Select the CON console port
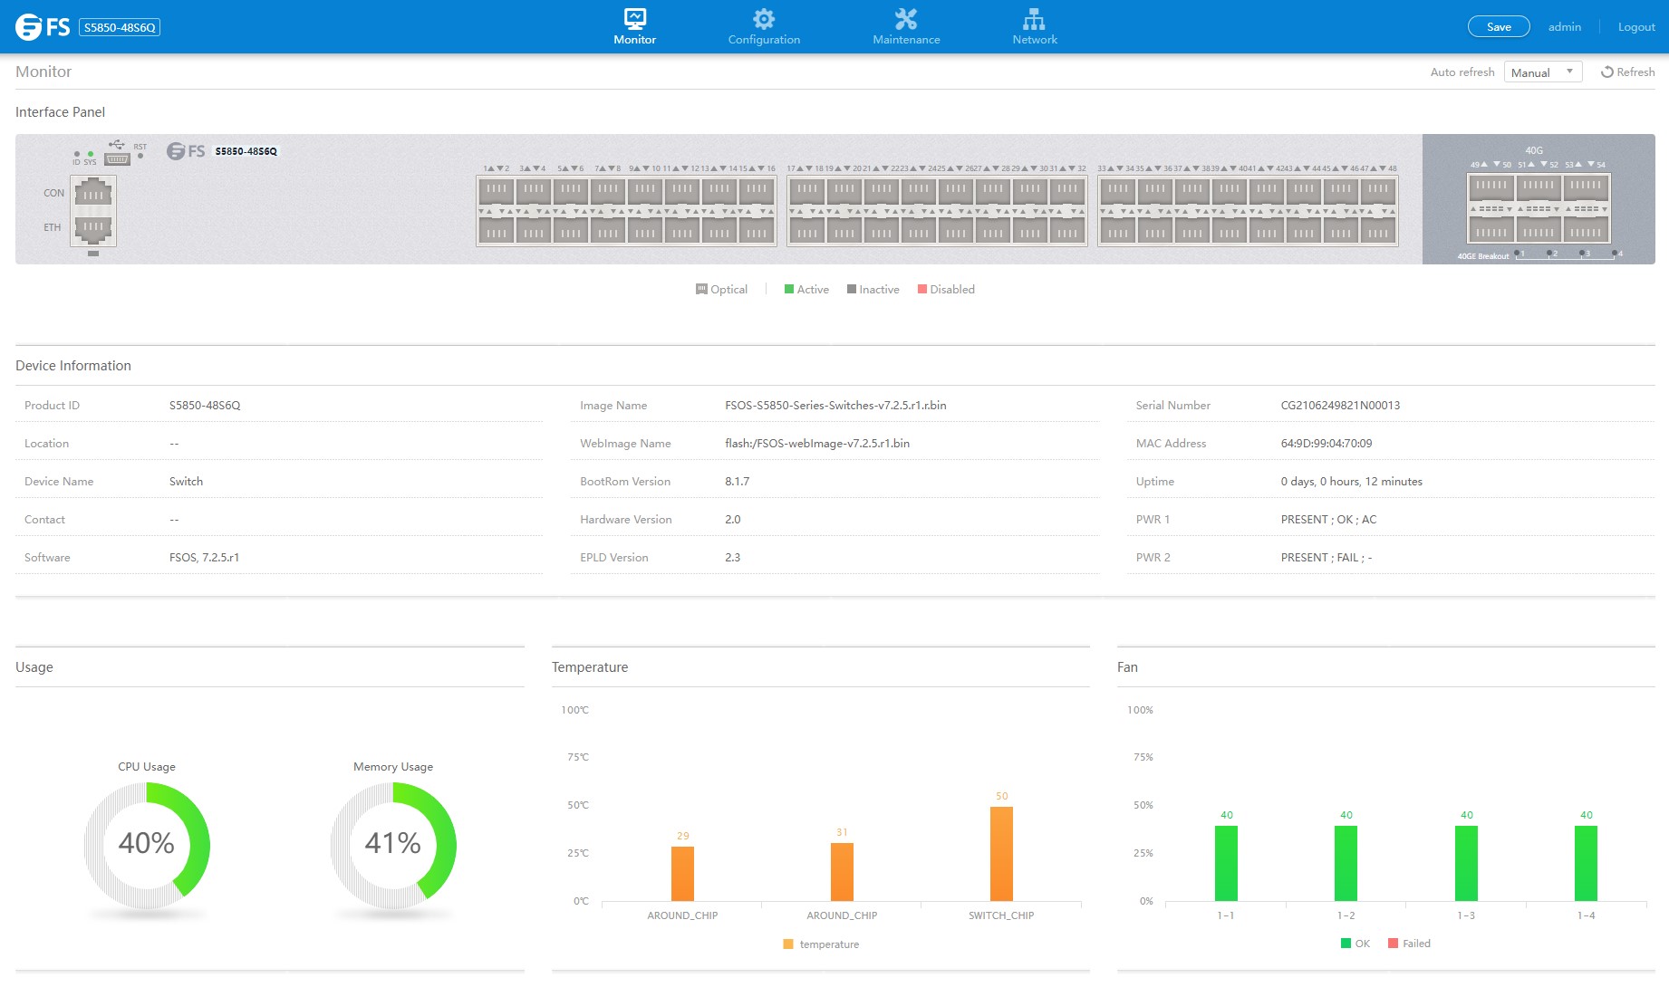1669x987 pixels. click(x=92, y=193)
